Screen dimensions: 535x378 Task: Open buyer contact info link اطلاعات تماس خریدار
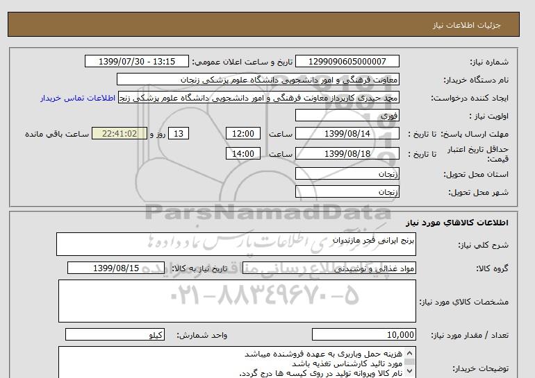(x=77, y=98)
